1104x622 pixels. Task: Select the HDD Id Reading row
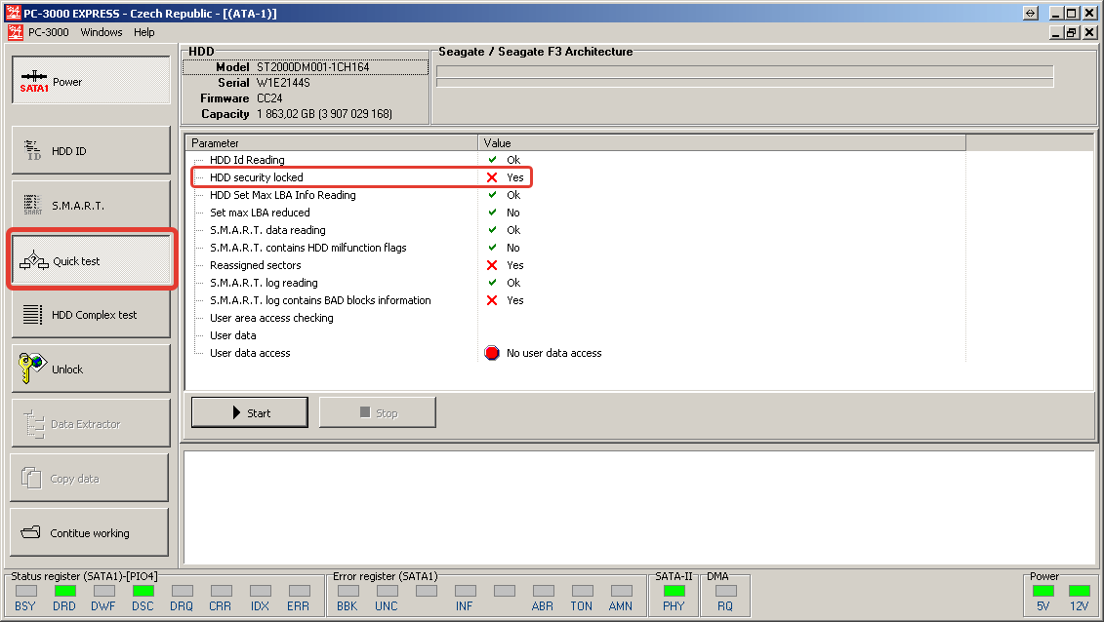coord(575,160)
